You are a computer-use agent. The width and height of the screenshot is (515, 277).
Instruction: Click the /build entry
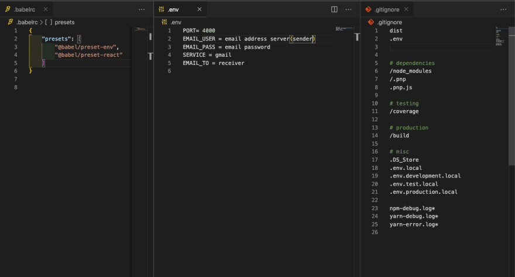(x=399, y=135)
